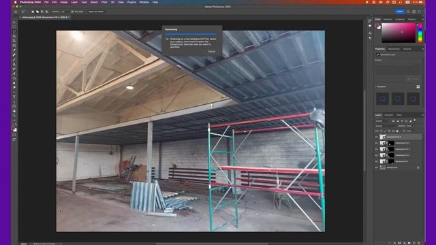Select the Eraser tool
Image resolution: width=436 pixels, height=245 pixels.
click(14, 74)
